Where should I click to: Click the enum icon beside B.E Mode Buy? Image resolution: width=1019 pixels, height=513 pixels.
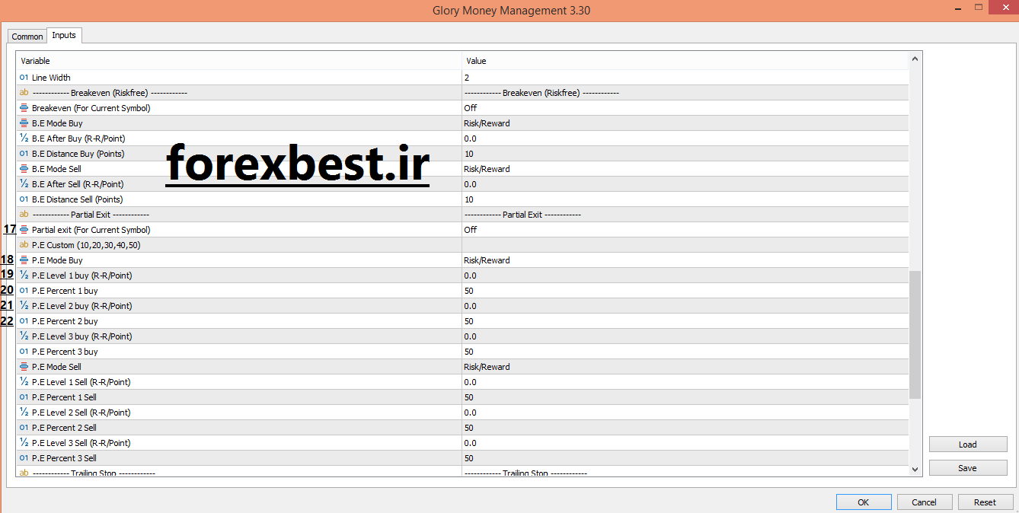[24, 123]
